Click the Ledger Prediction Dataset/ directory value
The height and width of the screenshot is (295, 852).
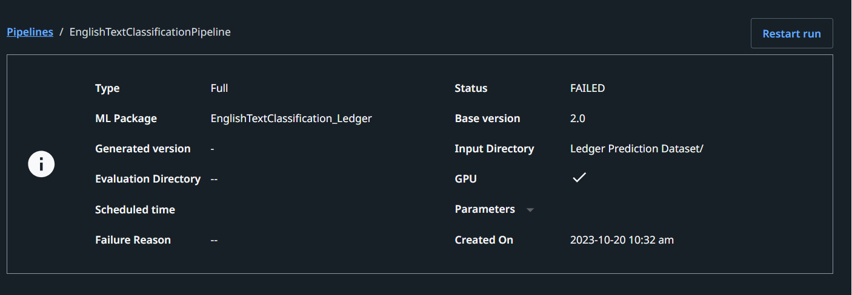(636, 149)
